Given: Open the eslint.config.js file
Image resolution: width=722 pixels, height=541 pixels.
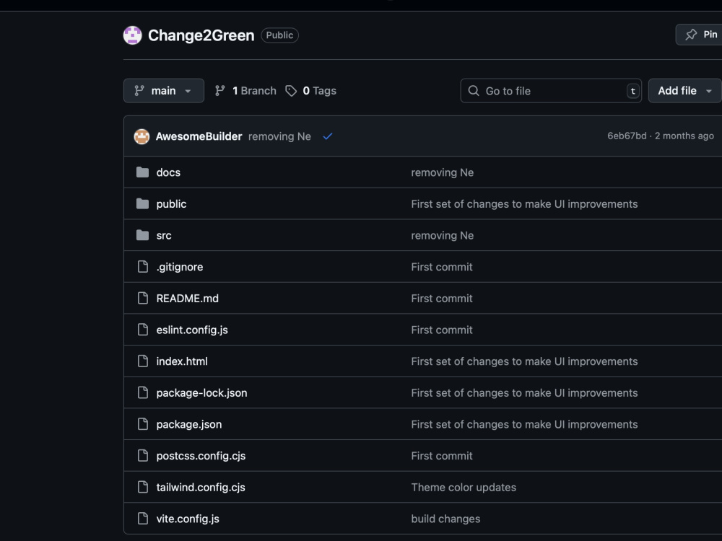Looking at the screenshot, I should [192, 330].
